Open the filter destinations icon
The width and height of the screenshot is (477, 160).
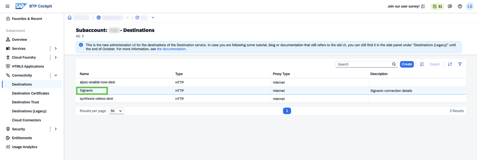(460, 64)
